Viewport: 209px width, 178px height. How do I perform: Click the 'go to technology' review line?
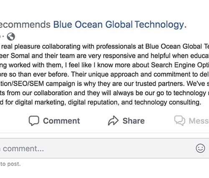coord(104,93)
